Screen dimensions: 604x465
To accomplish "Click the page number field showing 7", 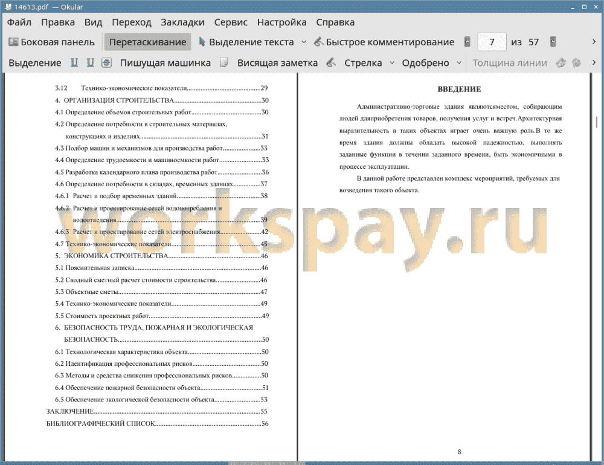I will pos(492,42).
